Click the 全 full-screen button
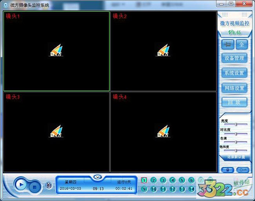This screenshot has width=255, height=201. 242,44
